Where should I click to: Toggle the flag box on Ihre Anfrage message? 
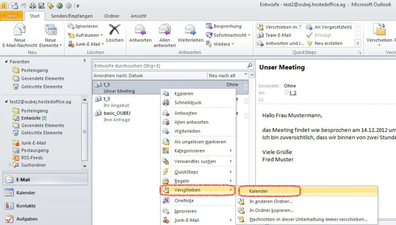click(246, 115)
